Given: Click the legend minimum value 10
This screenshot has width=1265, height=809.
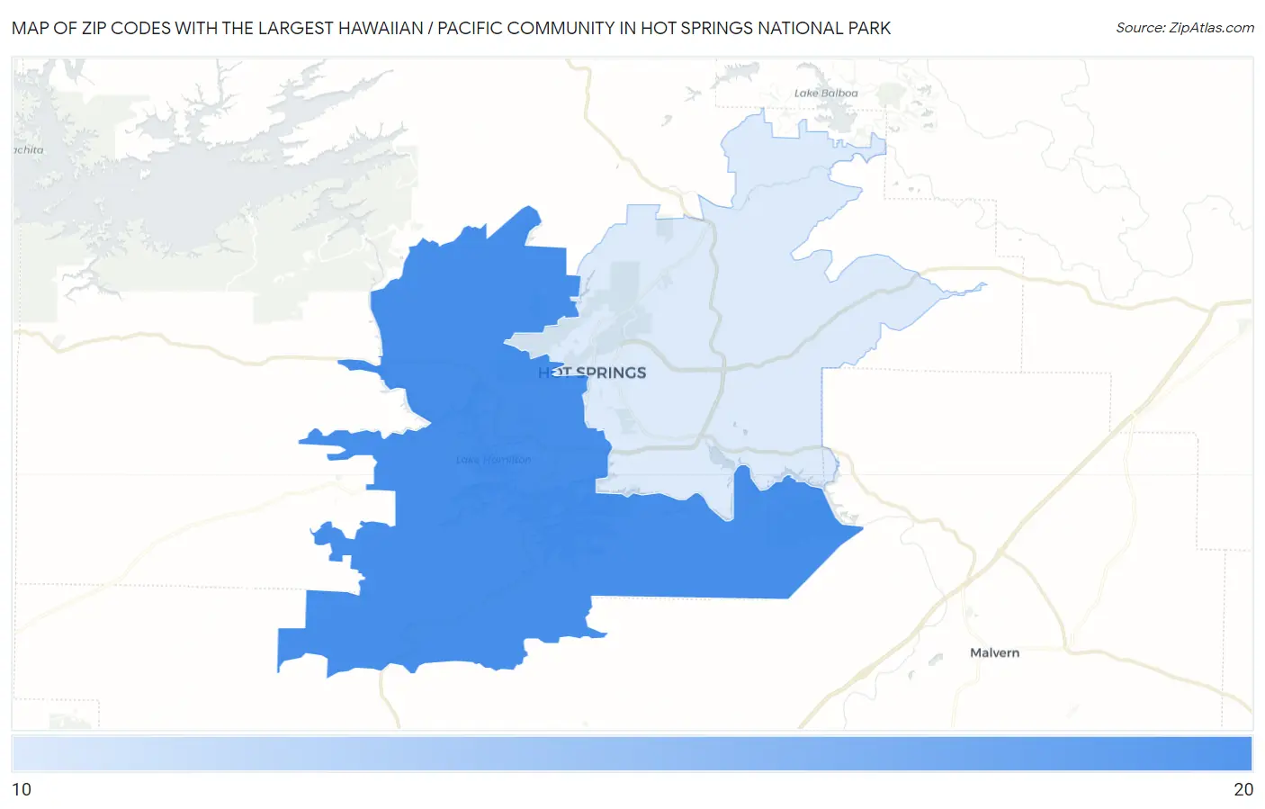Looking at the screenshot, I should point(22,789).
